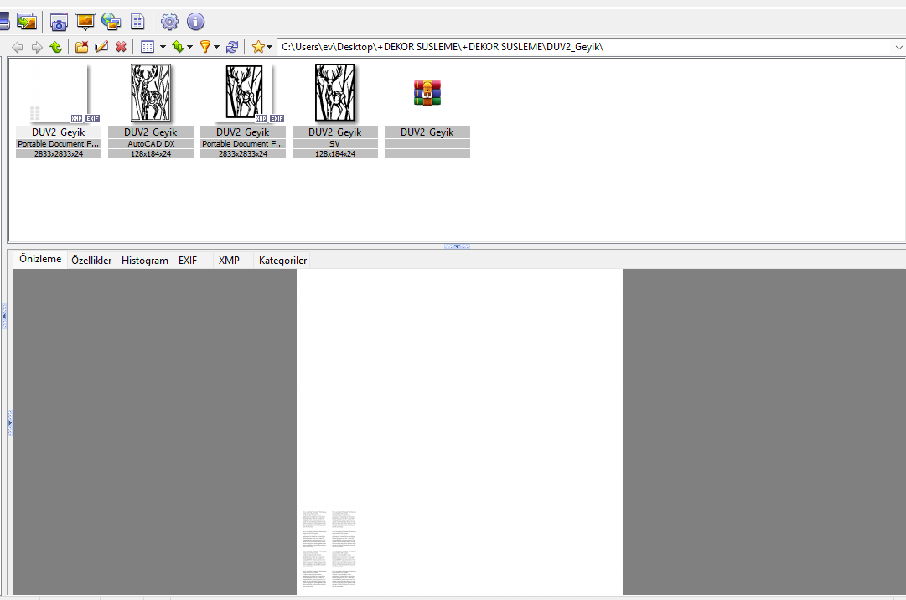Expand the filter dropdown arrow
906x600 pixels.
(217, 47)
